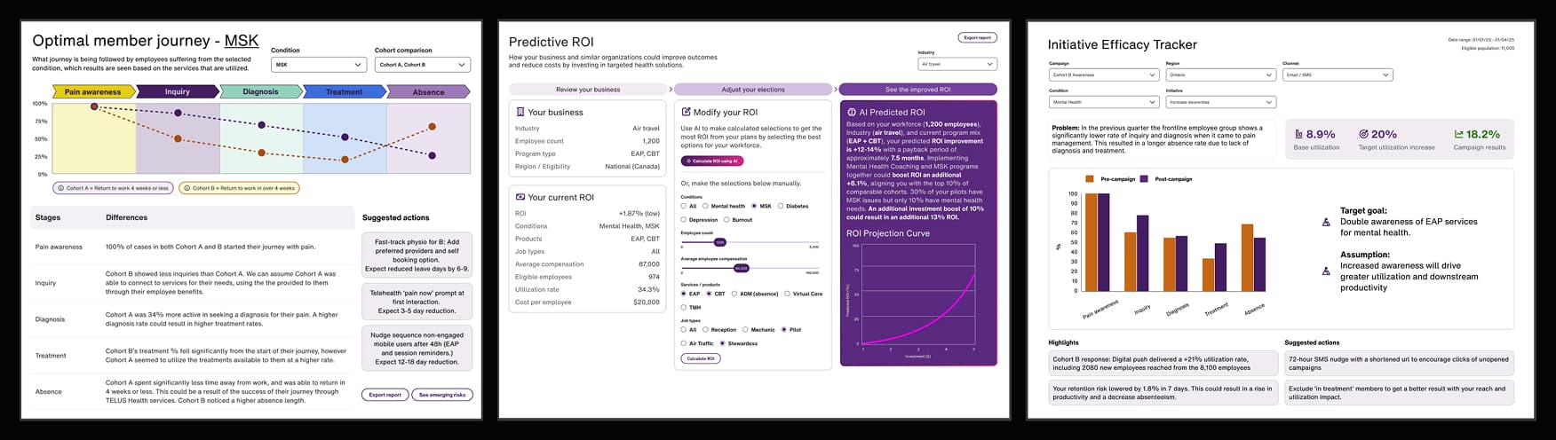
Task: Open the Initiative dropdown showing Increase awareness
Action: coord(1221,102)
